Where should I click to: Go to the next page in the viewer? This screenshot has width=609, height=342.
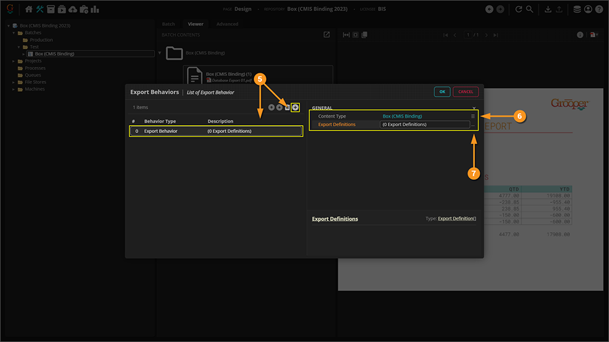(486, 35)
